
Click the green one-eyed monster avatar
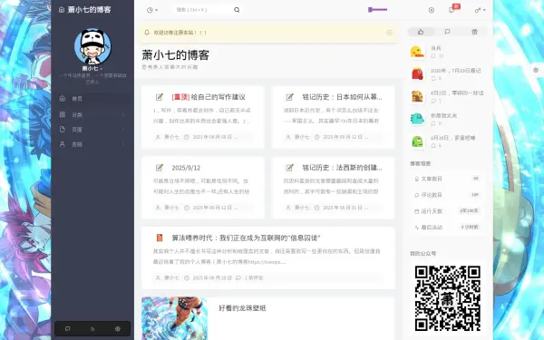417,141
